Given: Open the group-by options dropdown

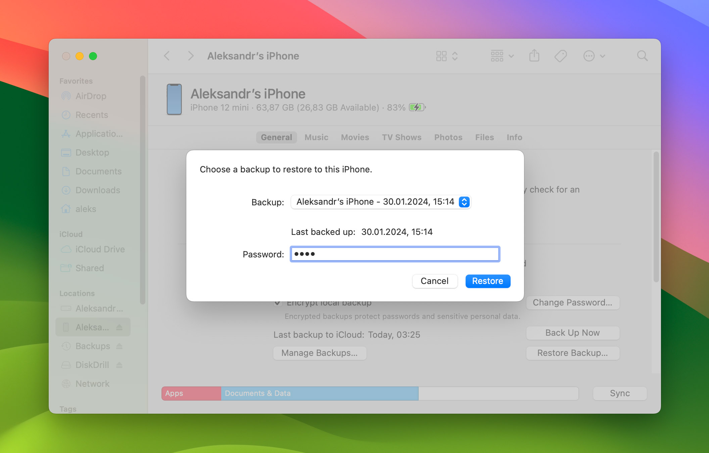Looking at the screenshot, I should [x=502, y=56].
